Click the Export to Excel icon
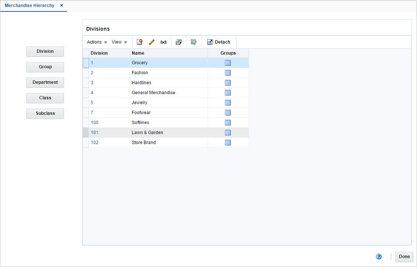Screen dimensions: 417x267 click(x=178, y=42)
